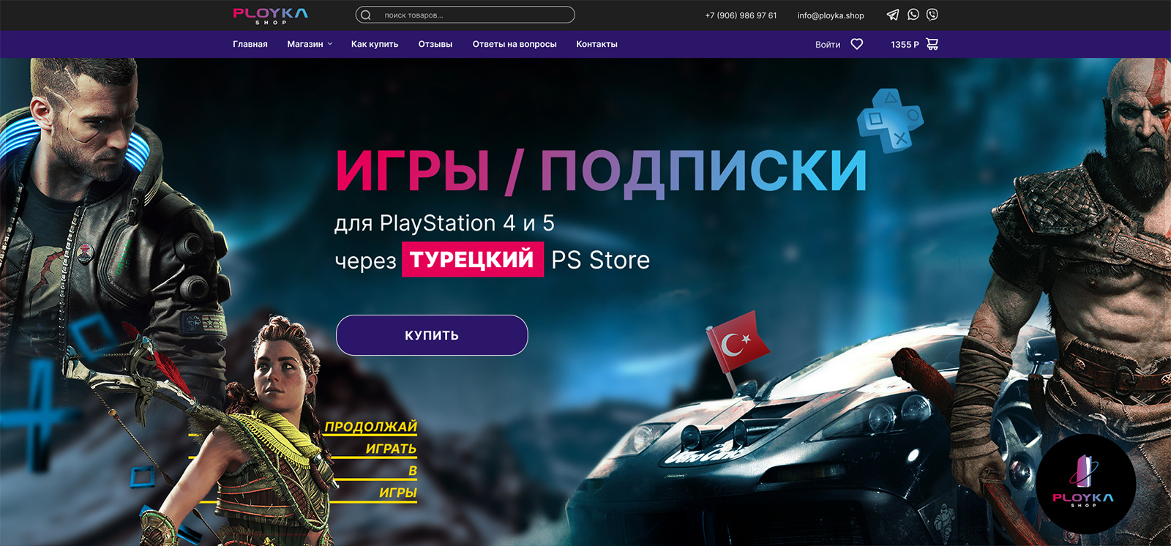Click the ТУРЕЦКИЙ highlighted label

(473, 259)
